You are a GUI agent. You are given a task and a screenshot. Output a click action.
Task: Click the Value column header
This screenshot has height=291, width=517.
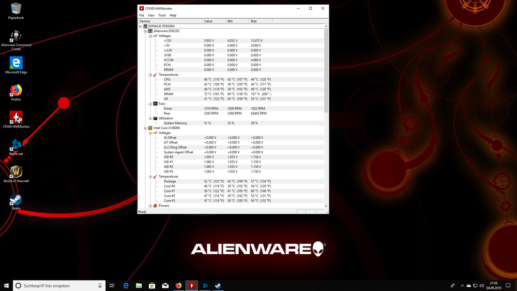point(208,21)
